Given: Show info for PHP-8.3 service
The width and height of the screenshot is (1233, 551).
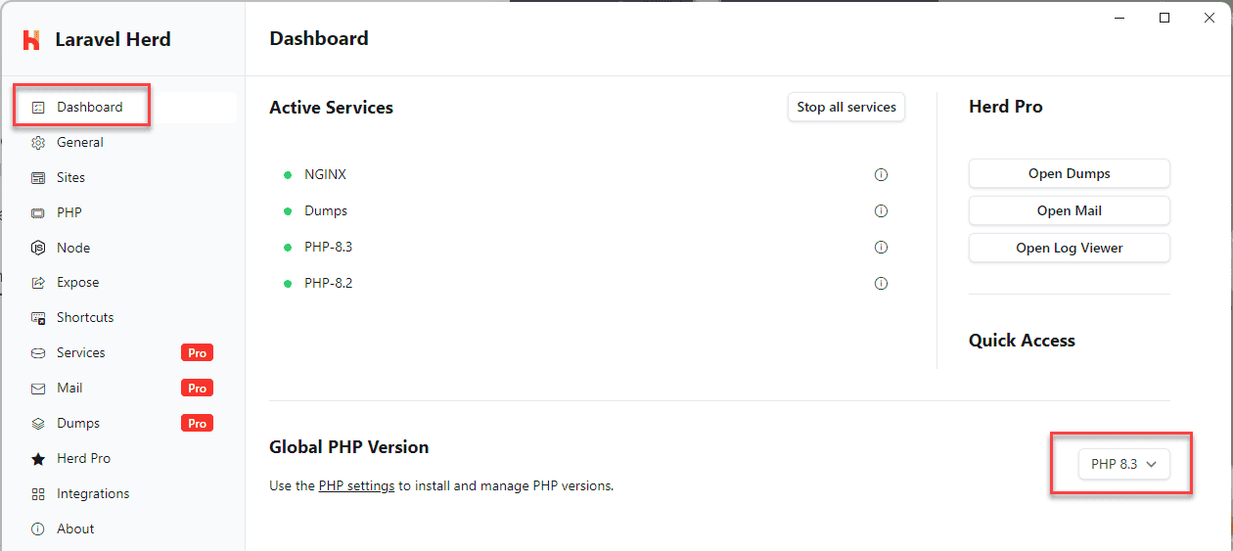Looking at the screenshot, I should tap(881, 248).
